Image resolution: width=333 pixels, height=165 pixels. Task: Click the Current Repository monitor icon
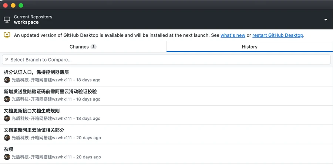point(7,20)
